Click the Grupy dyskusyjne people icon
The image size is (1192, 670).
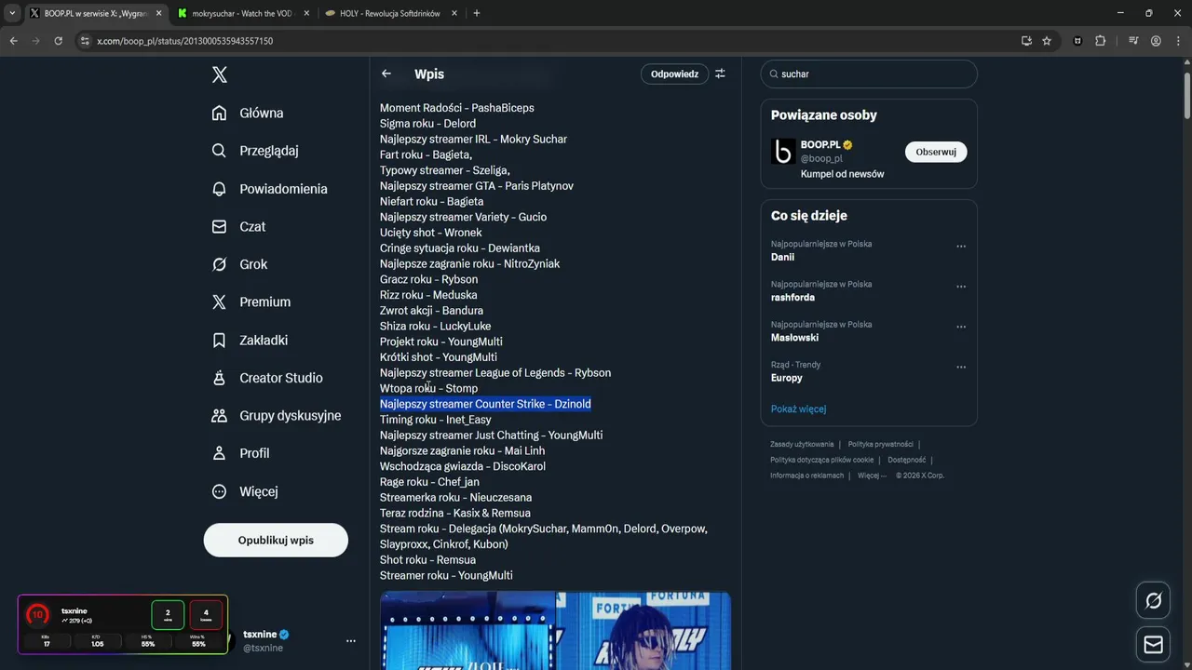(x=220, y=415)
